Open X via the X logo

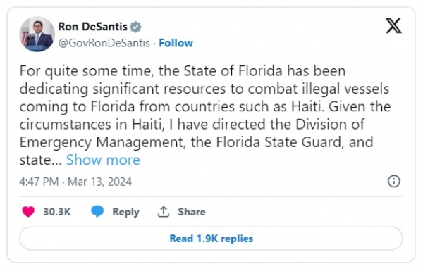click(x=393, y=25)
